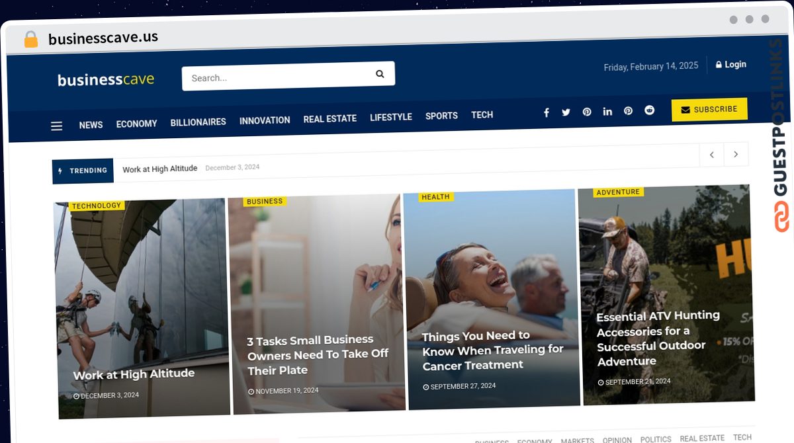Open Essential ATV Hunting Accessories article

[x=658, y=338]
